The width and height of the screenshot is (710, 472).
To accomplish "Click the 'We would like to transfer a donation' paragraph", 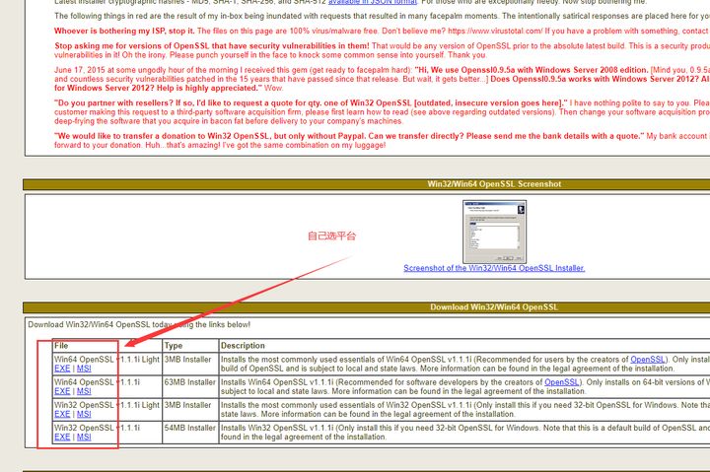I will 381,140.
